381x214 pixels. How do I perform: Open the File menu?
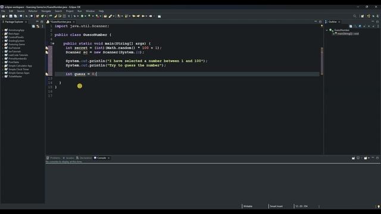(x=3, y=11)
